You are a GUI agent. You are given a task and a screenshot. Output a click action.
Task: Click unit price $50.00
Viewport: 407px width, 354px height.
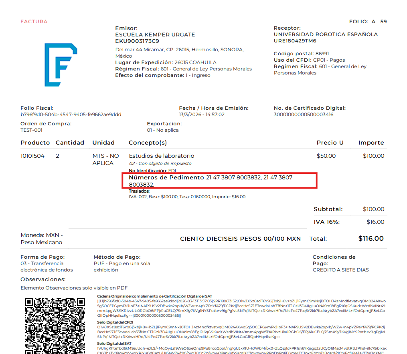326,156
